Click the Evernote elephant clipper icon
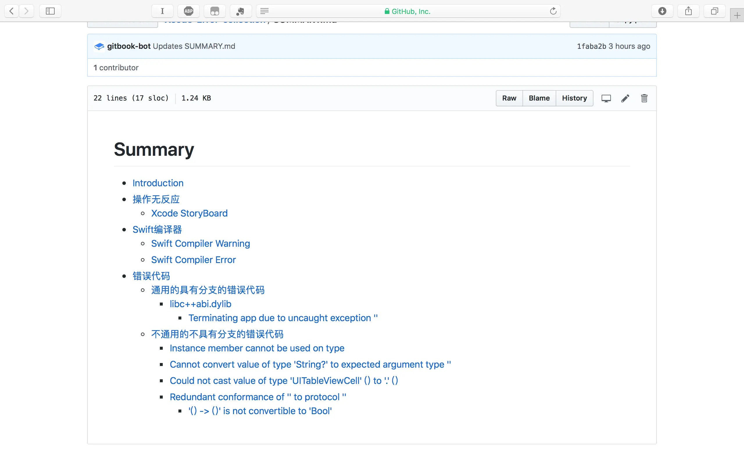744x465 pixels. (x=241, y=11)
